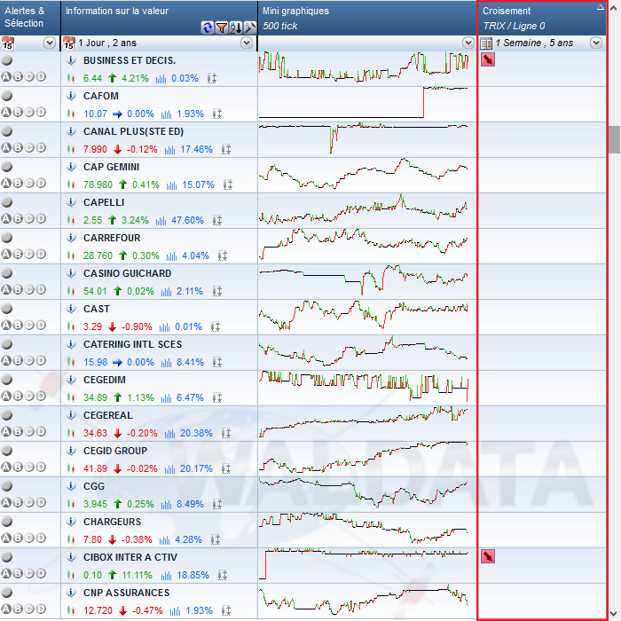Open info icon for CAFOM
Image resolution: width=621 pixels, height=621 pixels.
point(71,96)
